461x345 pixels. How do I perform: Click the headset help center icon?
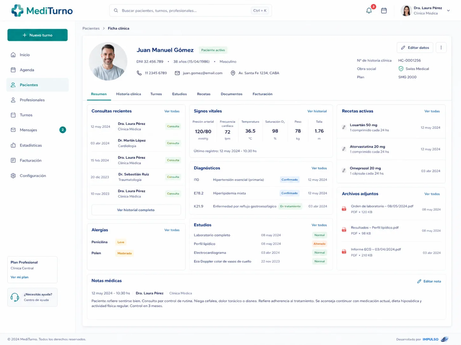coord(15,297)
